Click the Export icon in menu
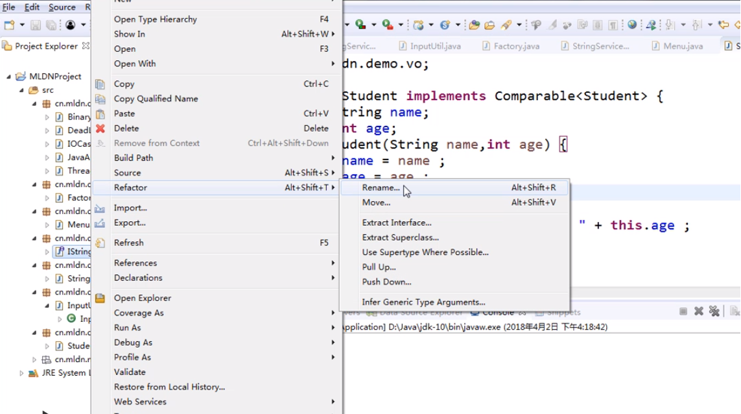The height and width of the screenshot is (414, 741). [x=100, y=223]
